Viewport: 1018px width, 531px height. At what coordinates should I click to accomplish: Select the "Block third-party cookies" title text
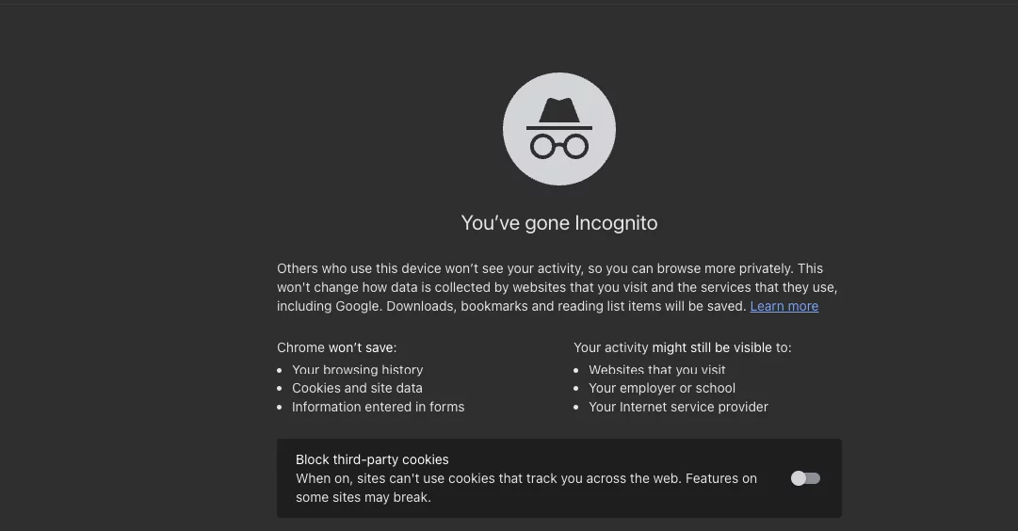(x=372, y=459)
